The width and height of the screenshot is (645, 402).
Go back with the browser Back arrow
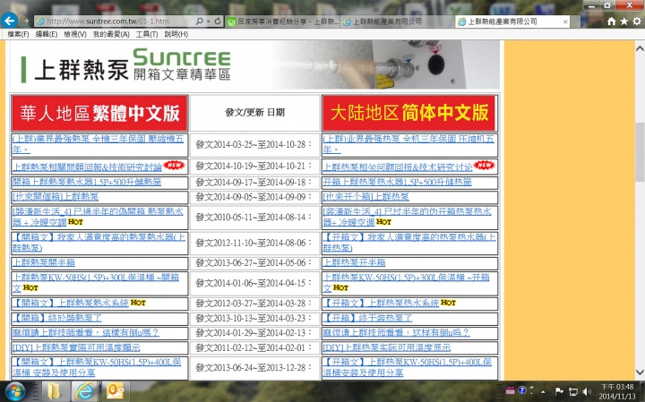tap(9, 20)
